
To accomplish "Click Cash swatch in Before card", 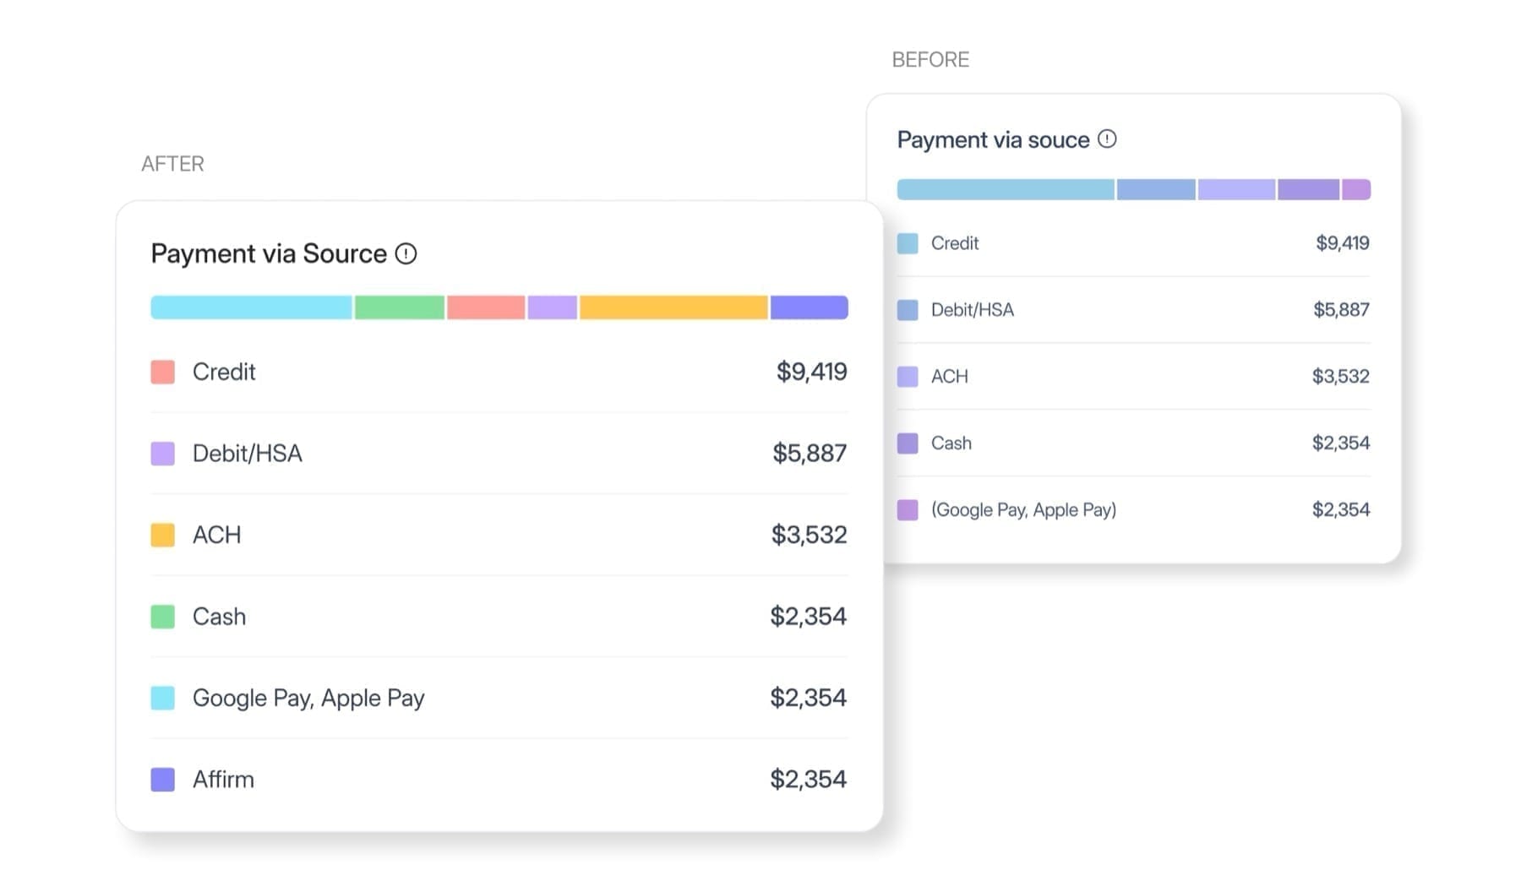I will point(908,443).
